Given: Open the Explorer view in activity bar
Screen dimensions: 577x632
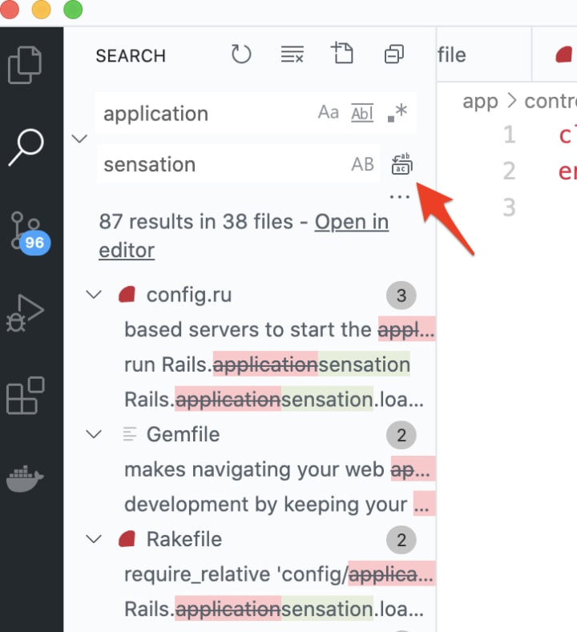Looking at the screenshot, I should point(25,65).
